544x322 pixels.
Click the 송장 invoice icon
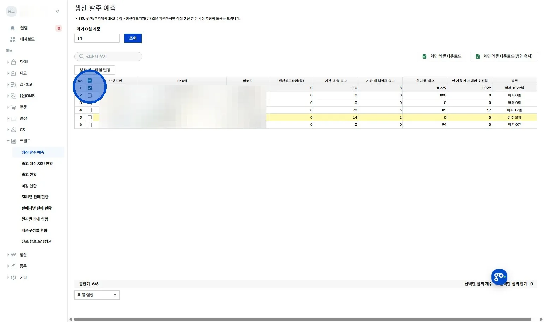(x=13, y=118)
